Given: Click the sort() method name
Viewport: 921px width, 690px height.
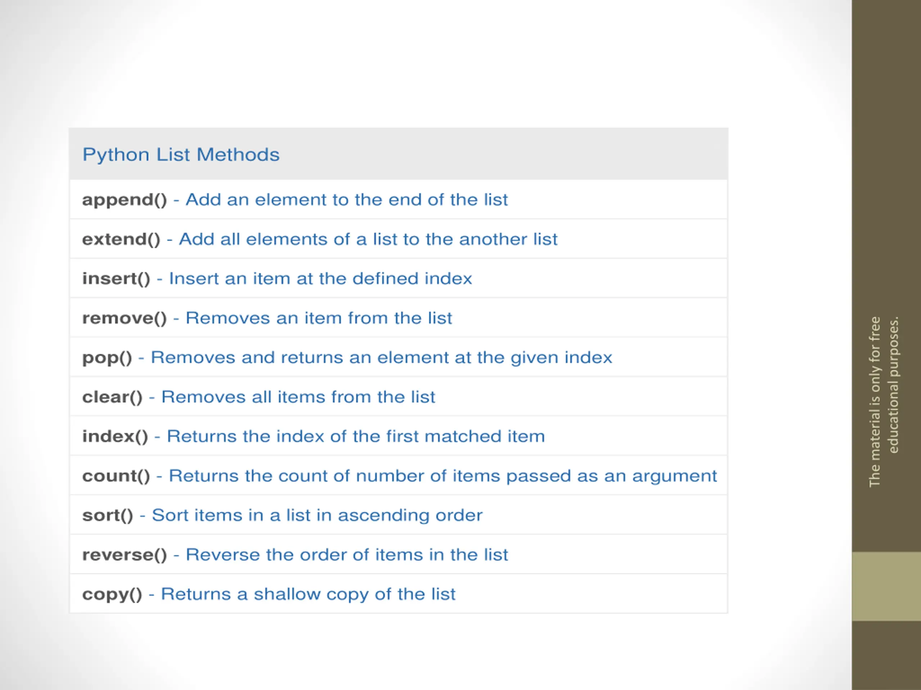Looking at the screenshot, I should click(x=108, y=515).
